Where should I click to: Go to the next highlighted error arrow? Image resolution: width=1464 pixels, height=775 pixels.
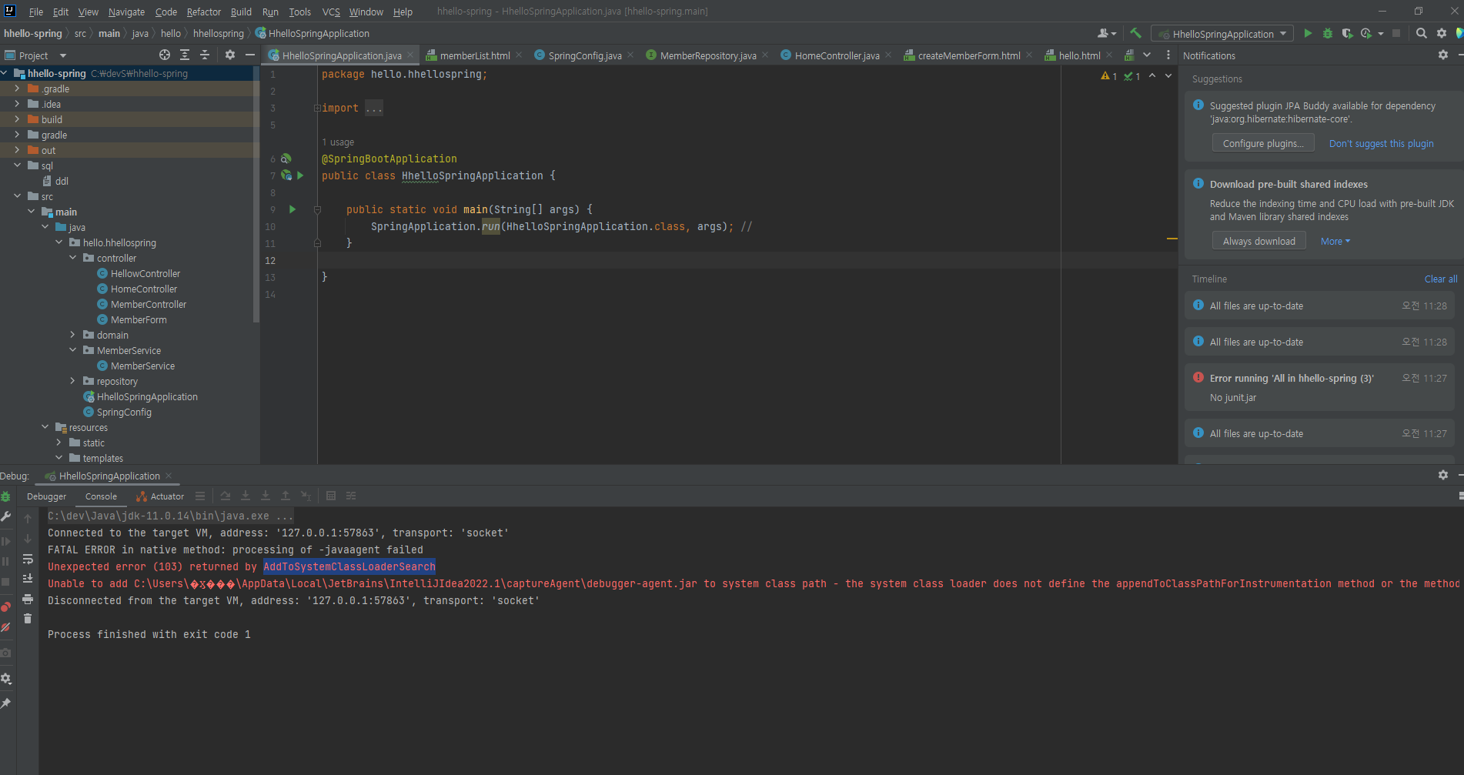click(x=1168, y=75)
